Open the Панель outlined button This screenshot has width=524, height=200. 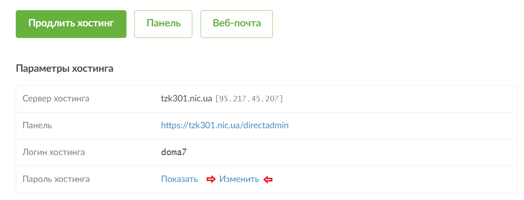(x=164, y=24)
